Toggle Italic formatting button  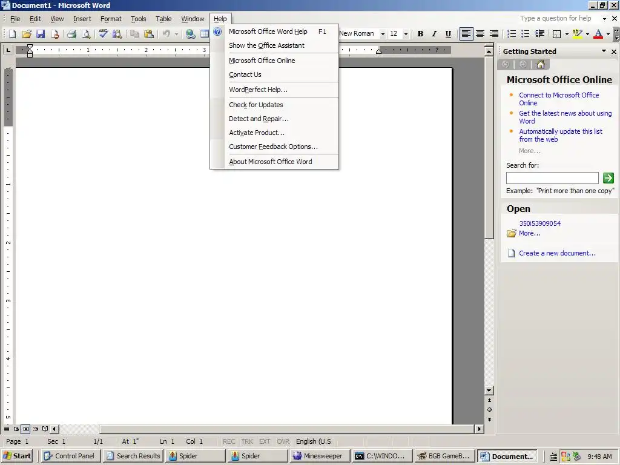pos(434,34)
